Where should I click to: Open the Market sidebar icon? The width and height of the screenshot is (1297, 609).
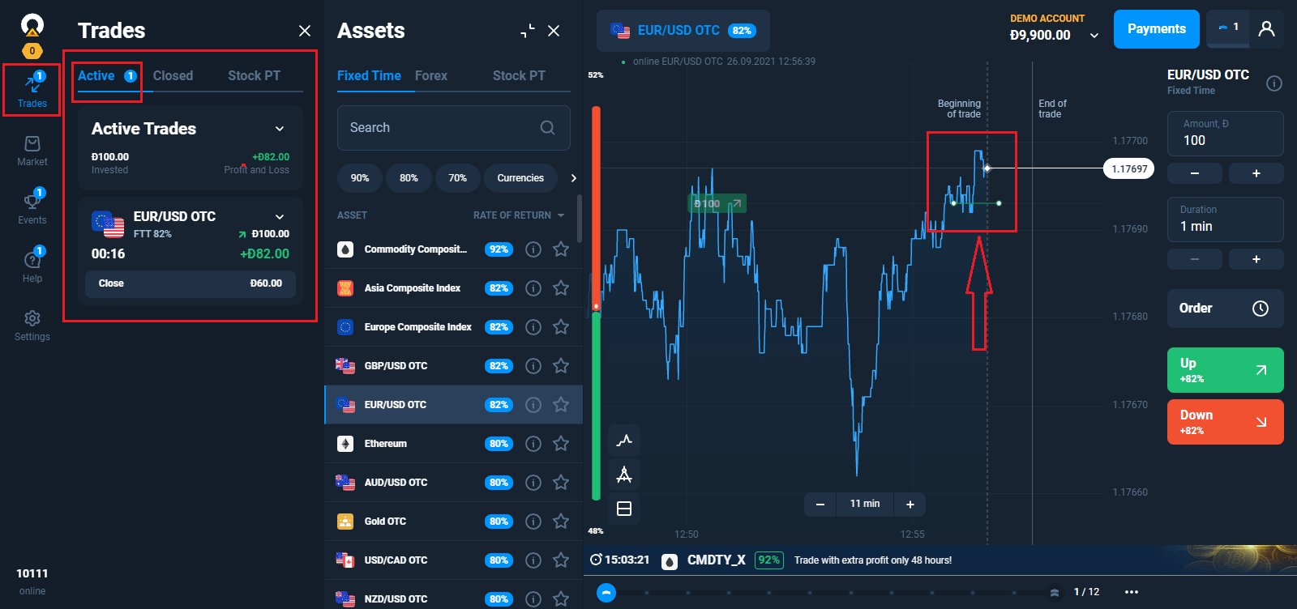coord(32,150)
